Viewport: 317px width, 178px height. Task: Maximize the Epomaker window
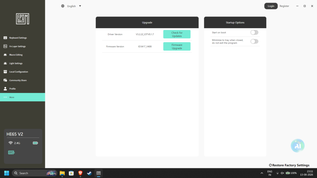pos(305,6)
